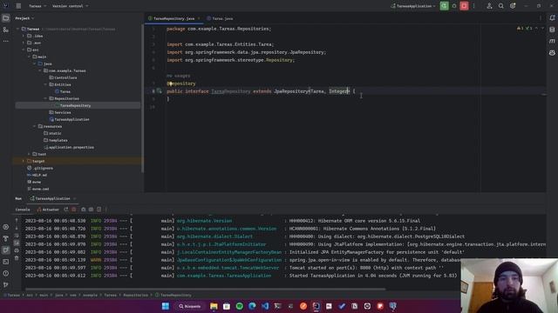Open the Project view selector dropdown
Image resolution: width=558 pixels, height=313 pixels.
24,18
